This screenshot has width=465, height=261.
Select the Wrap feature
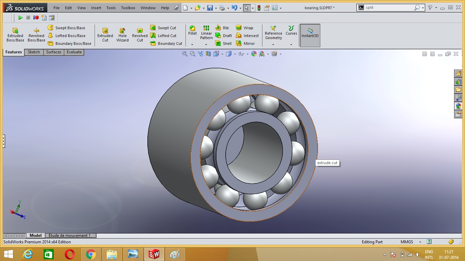pyautogui.click(x=245, y=28)
